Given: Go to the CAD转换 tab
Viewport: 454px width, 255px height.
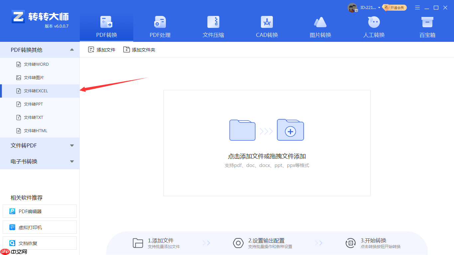Looking at the screenshot, I should [x=267, y=27].
